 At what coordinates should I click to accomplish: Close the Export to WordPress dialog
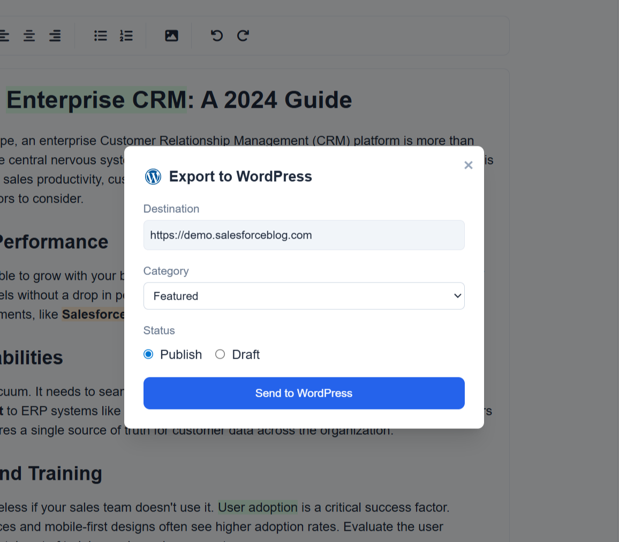pyautogui.click(x=468, y=165)
